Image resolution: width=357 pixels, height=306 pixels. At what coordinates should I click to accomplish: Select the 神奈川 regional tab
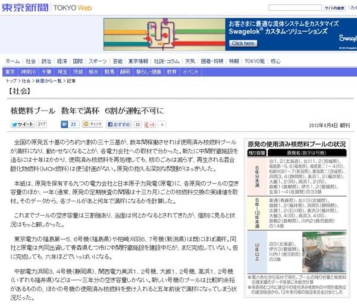point(29,72)
